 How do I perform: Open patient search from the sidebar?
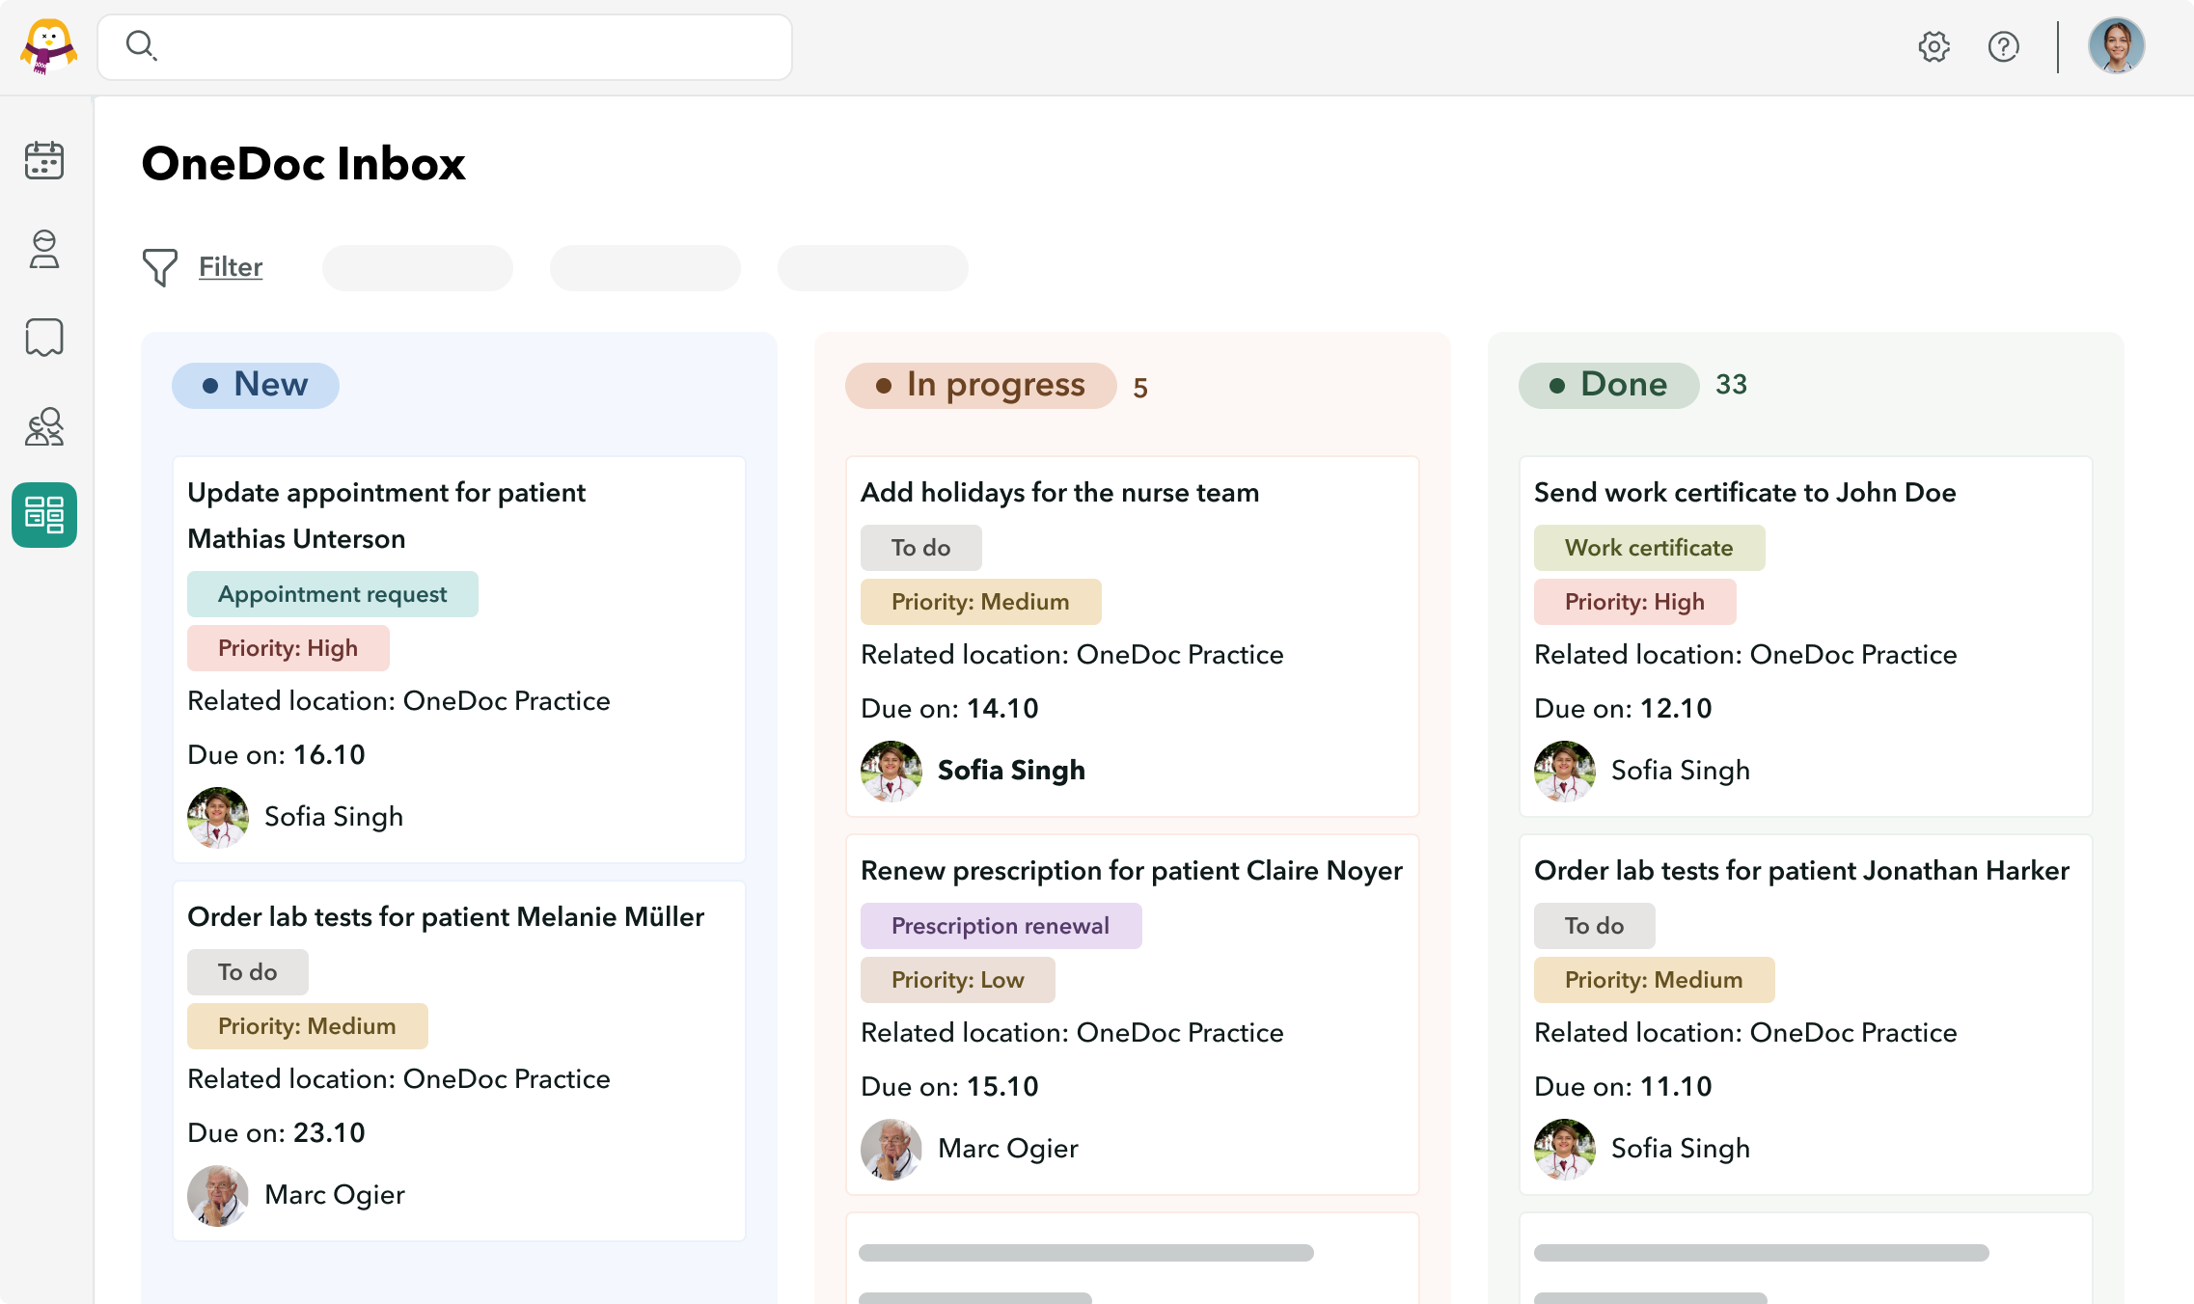[x=43, y=425]
